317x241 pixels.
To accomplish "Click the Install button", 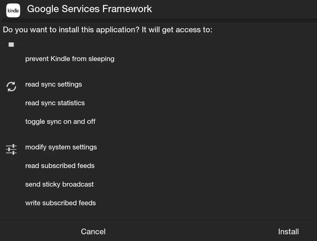I will (x=288, y=232).
